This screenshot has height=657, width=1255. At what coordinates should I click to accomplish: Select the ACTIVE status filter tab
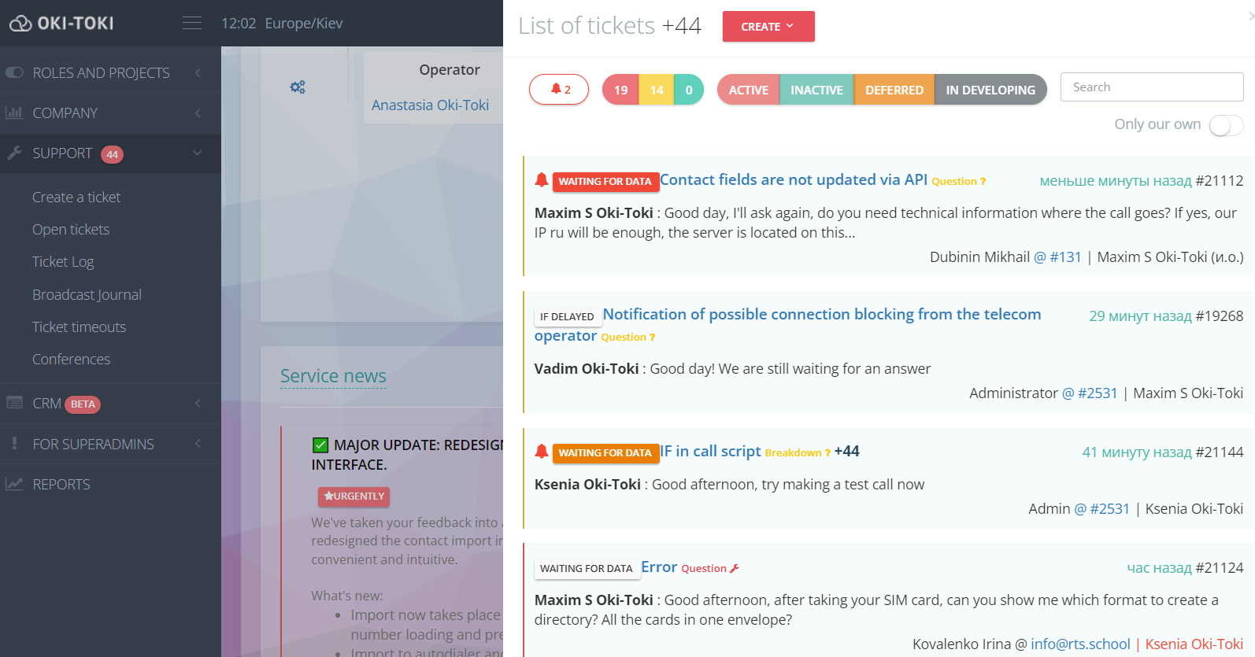tap(748, 90)
